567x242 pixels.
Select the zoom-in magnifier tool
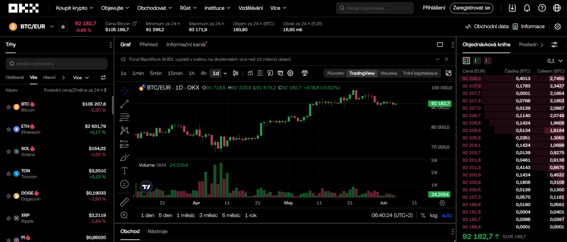[125, 215]
